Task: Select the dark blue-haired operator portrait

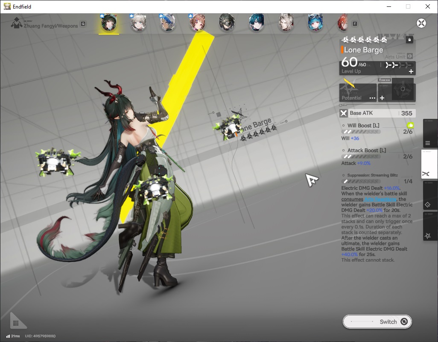Action: pos(256,23)
